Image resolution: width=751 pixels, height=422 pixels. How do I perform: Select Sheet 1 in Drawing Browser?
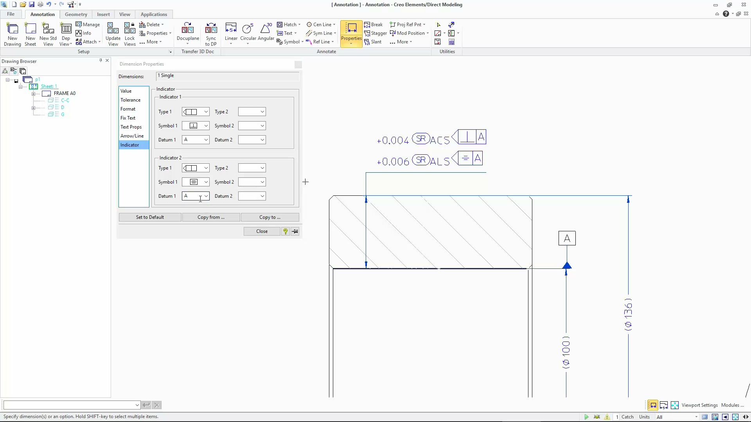(49, 86)
